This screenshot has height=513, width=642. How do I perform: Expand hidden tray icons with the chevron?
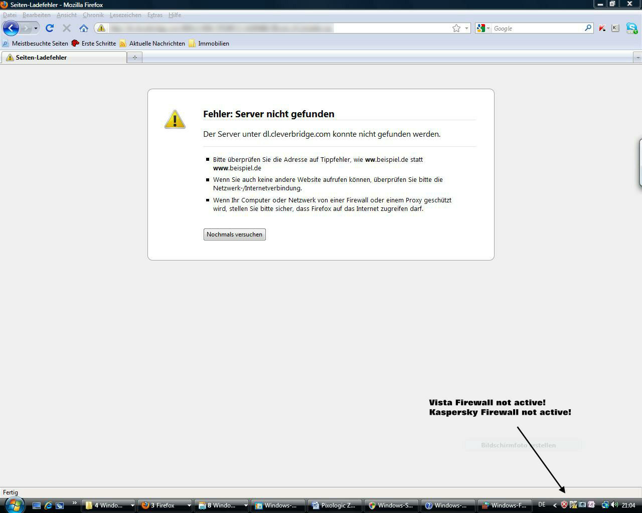click(x=555, y=505)
